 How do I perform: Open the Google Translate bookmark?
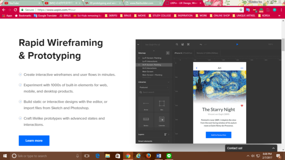coord(45,16)
